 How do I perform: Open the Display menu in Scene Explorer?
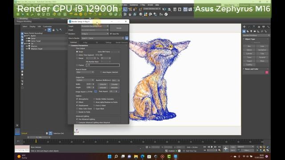[33, 27]
